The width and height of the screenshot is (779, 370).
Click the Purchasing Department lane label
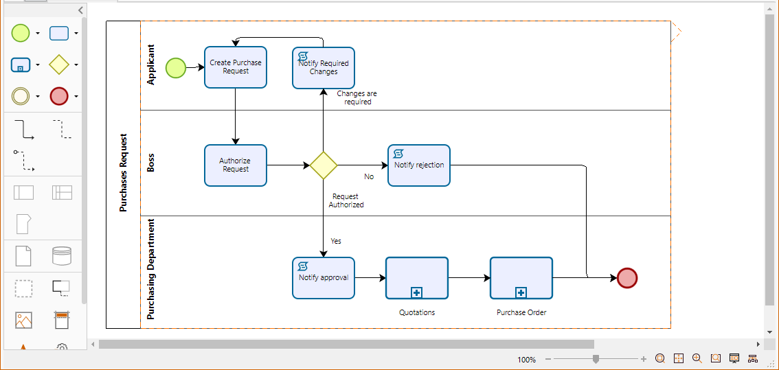151,268
